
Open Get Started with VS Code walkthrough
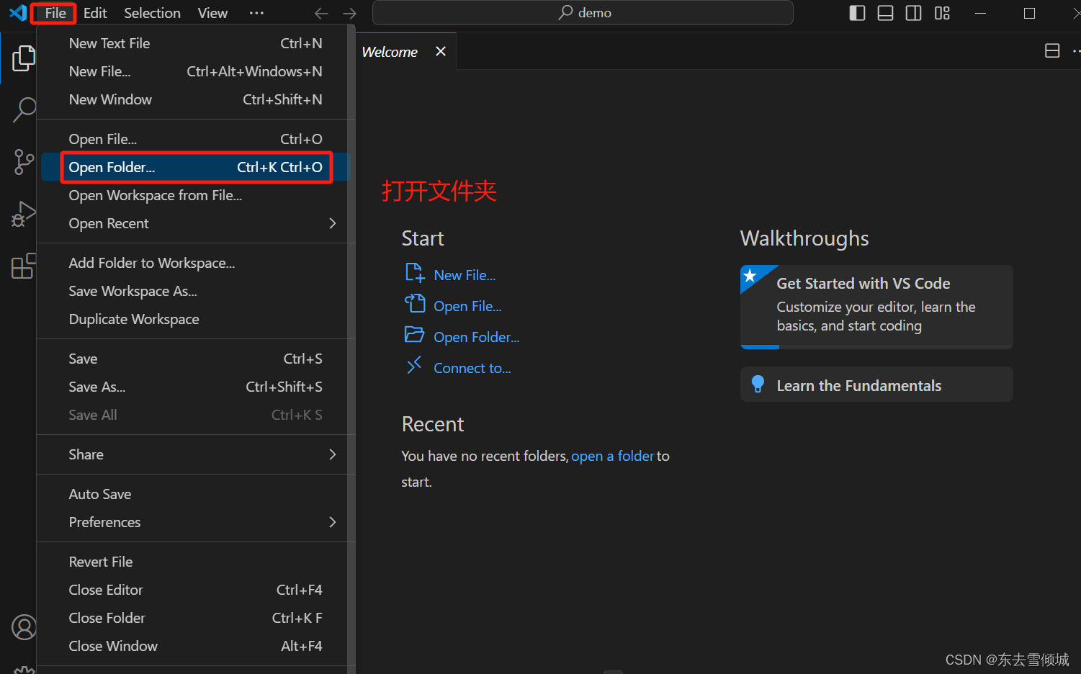coord(876,307)
